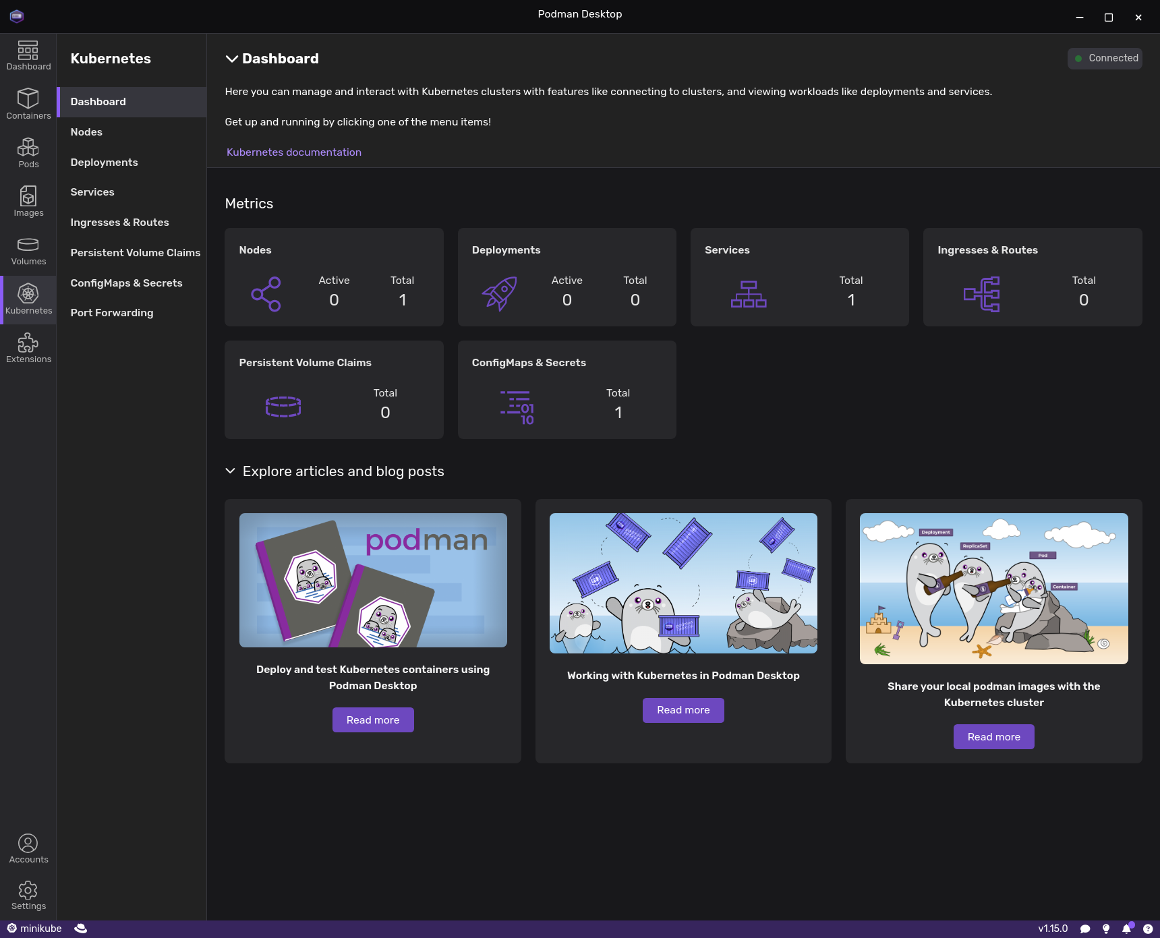The width and height of the screenshot is (1160, 938).
Task: Open the Containers section in sidebar
Action: (x=28, y=104)
